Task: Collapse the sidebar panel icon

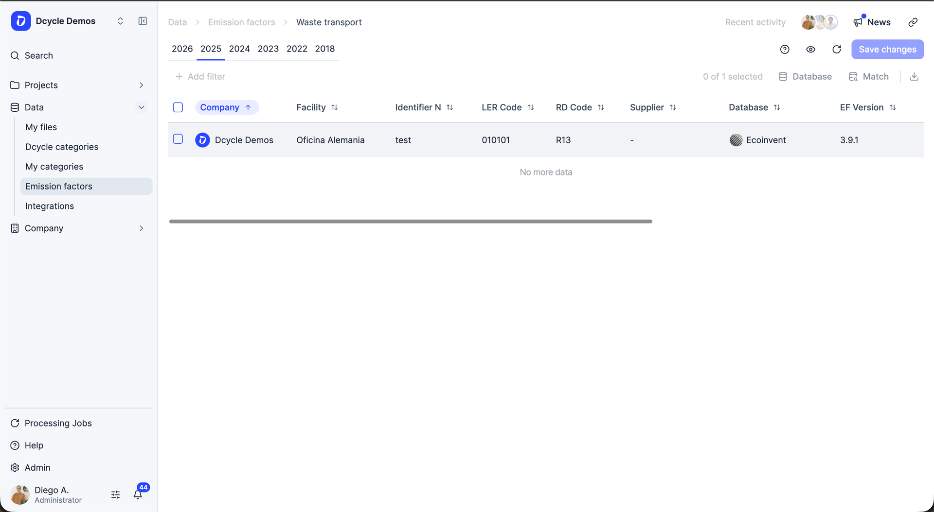Action: click(x=143, y=21)
